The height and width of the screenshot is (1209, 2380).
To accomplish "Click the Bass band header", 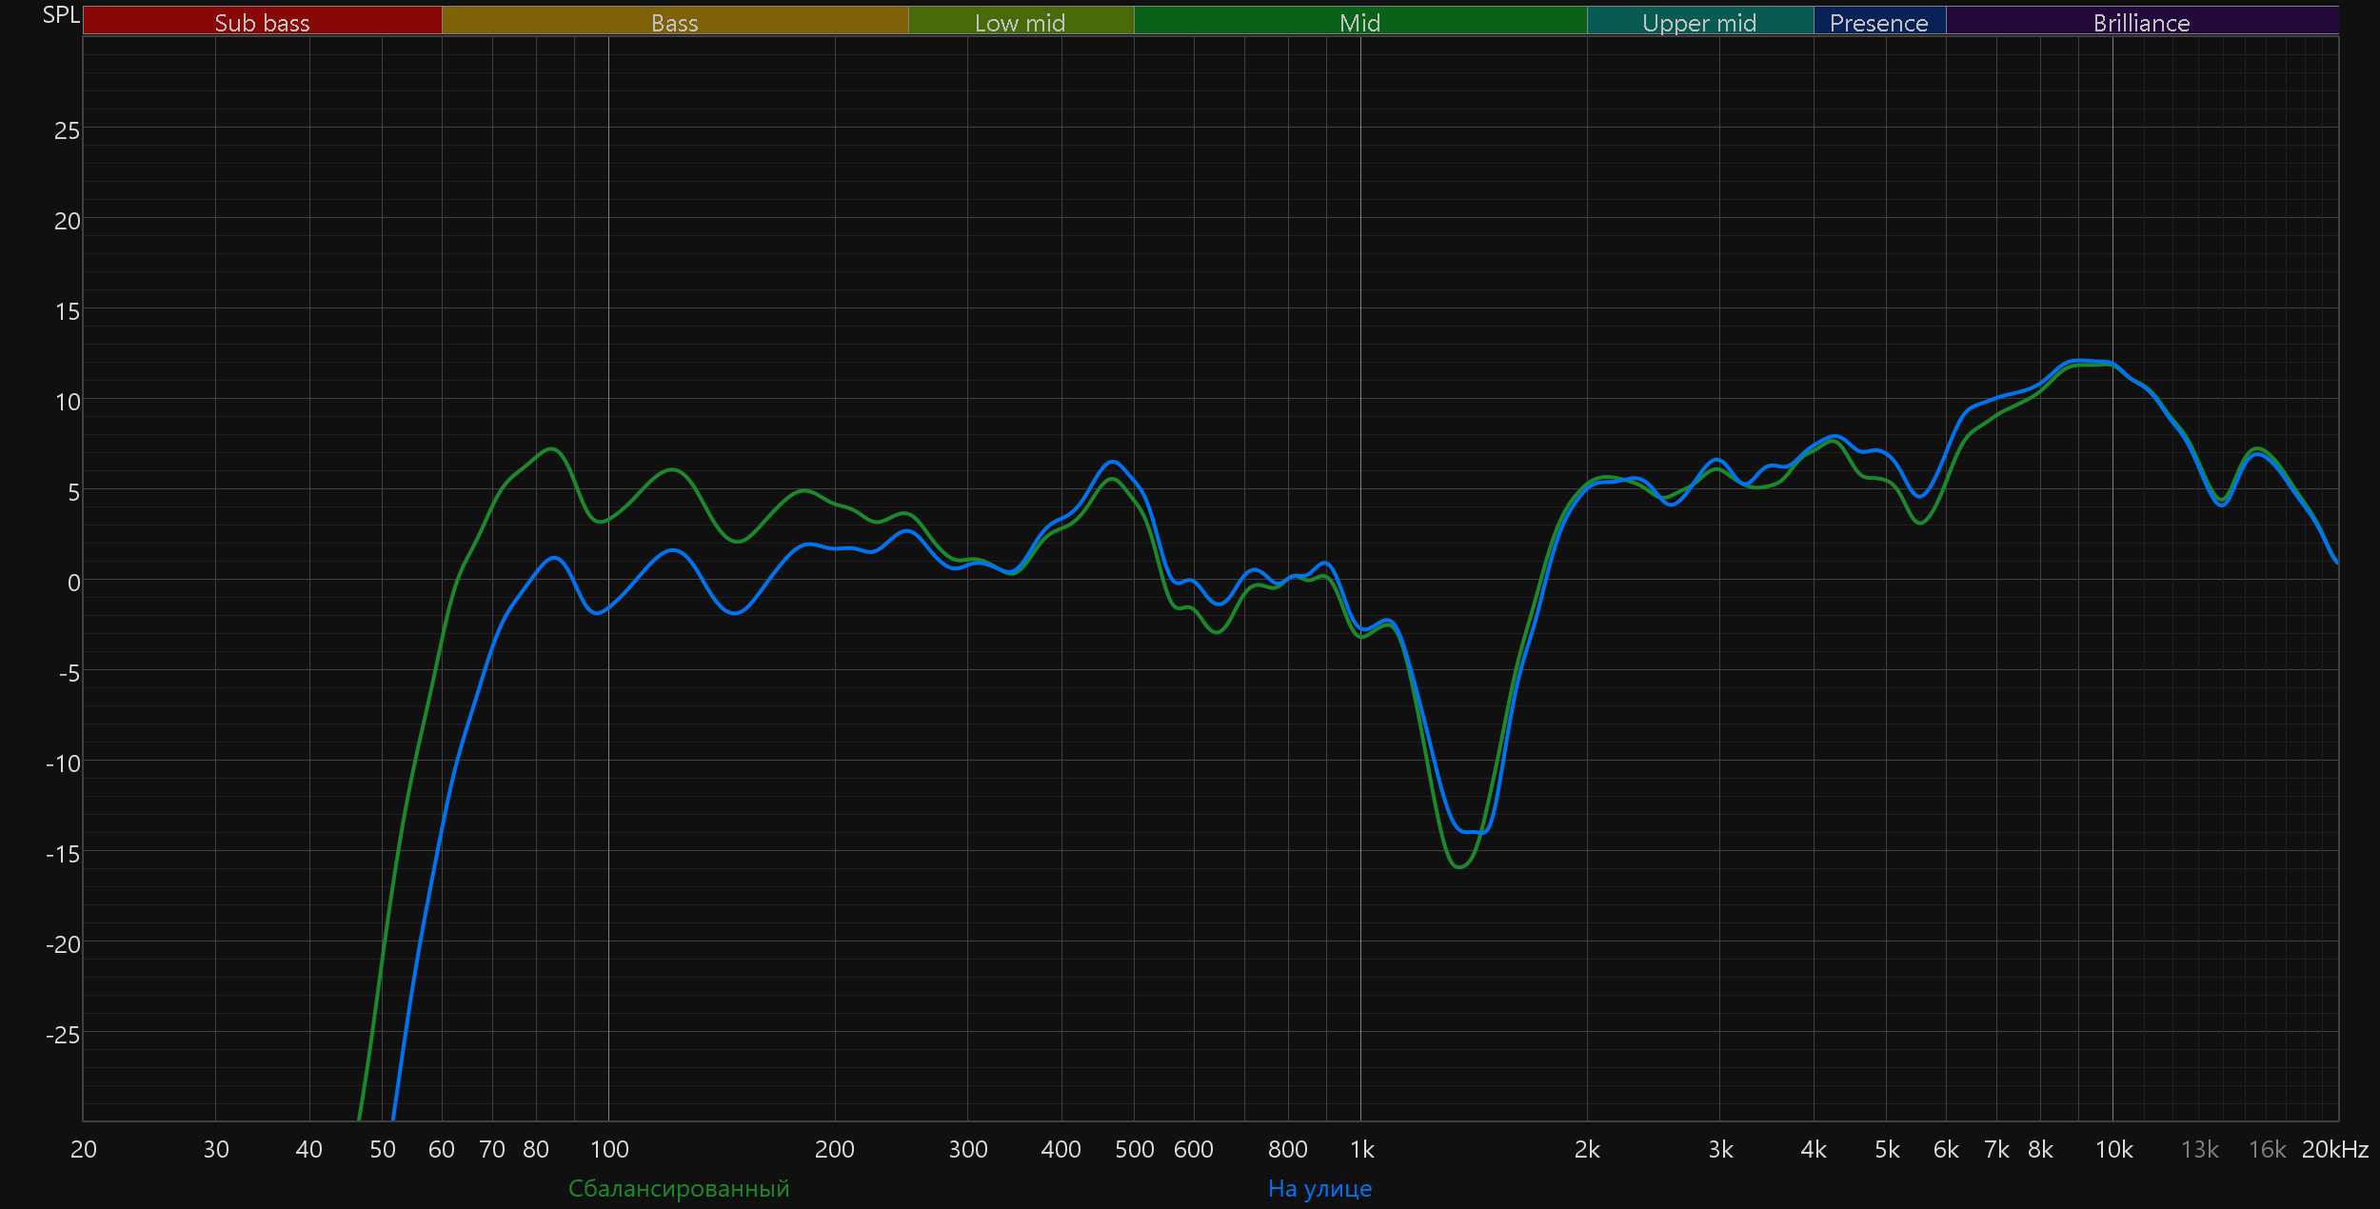I will tap(674, 22).
